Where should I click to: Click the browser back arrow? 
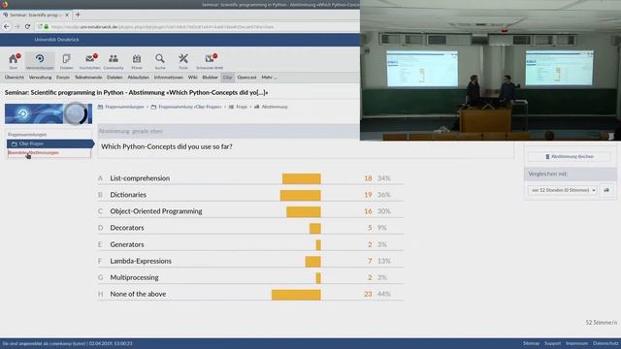point(7,26)
